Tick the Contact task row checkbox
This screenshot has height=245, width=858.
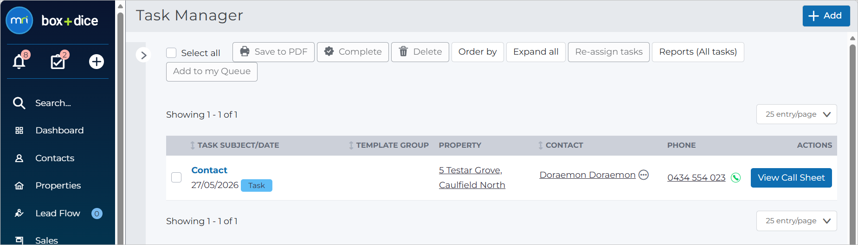pyautogui.click(x=176, y=177)
